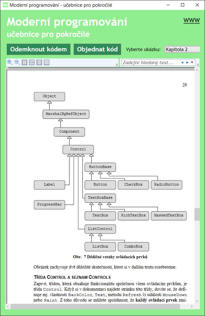Click the vertical scrollbar thumb
This screenshot has width=205, height=316.
197,214
